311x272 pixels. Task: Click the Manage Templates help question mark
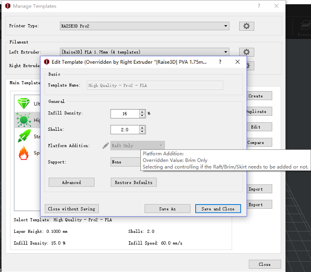(259, 6)
